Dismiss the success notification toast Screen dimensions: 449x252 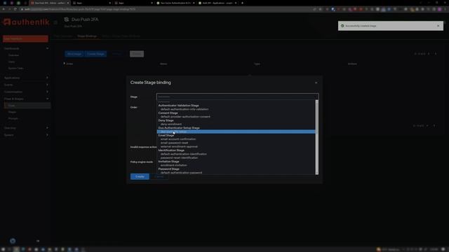pos(438,26)
